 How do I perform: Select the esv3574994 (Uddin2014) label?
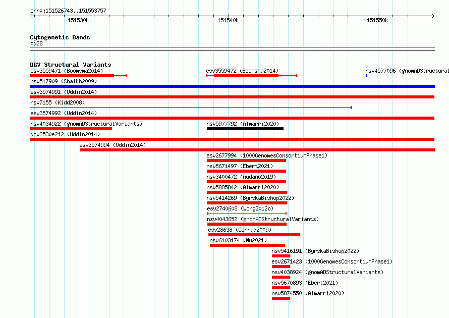tap(113, 145)
